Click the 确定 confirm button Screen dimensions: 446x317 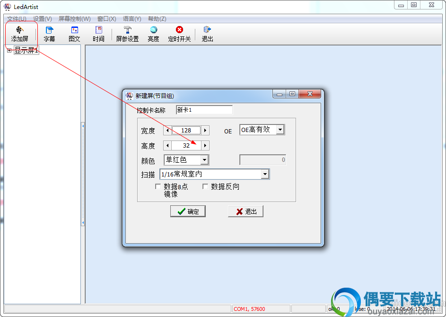click(x=188, y=211)
